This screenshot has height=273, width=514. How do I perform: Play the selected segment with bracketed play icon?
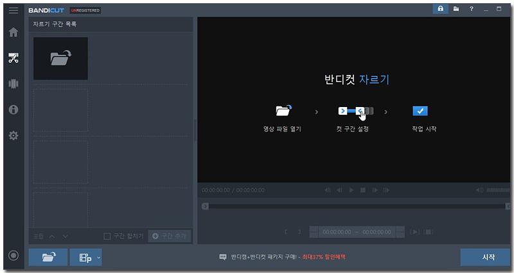coord(414,232)
